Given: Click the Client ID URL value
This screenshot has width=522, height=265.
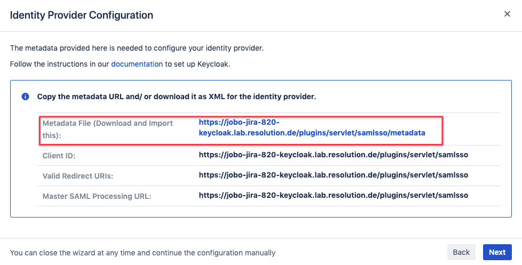Looking at the screenshot, I should pos(334,155).
